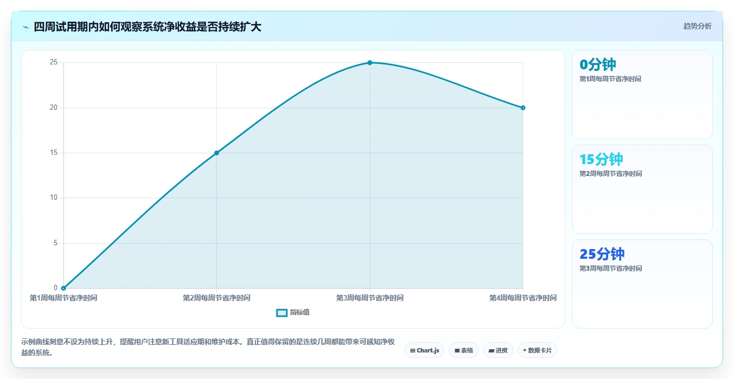Click the chart title 四周试用期内如何观察系统净收益是否持续扩大
Image resolution: width=734 pixels, height=379 pixels.
(147, 27)
